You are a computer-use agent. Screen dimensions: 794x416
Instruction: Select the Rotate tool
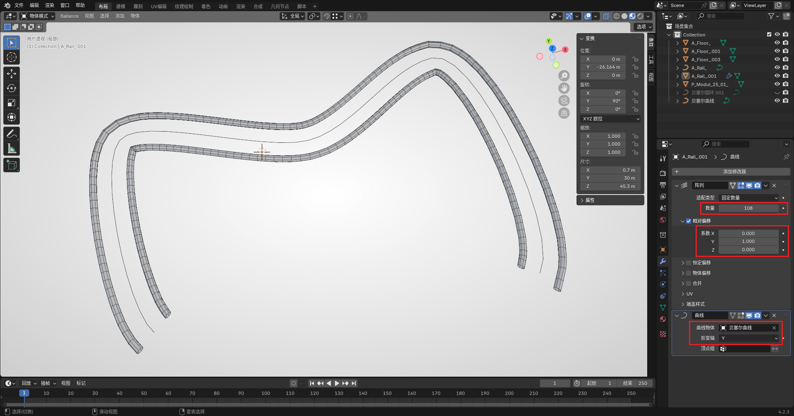click(x=12, y=88)
